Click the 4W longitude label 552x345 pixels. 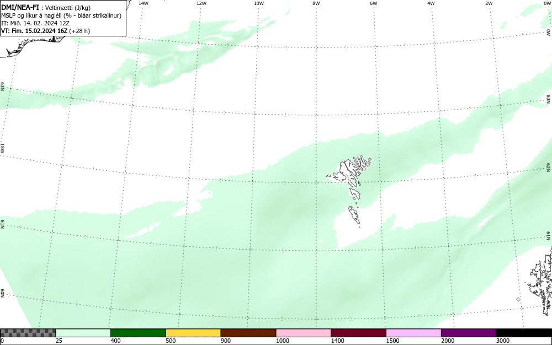431,3
